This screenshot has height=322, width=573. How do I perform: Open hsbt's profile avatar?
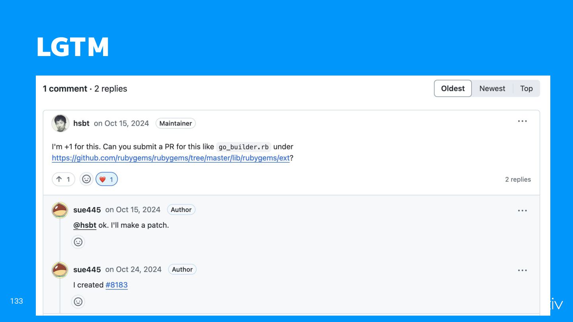(x=60, y=123)
